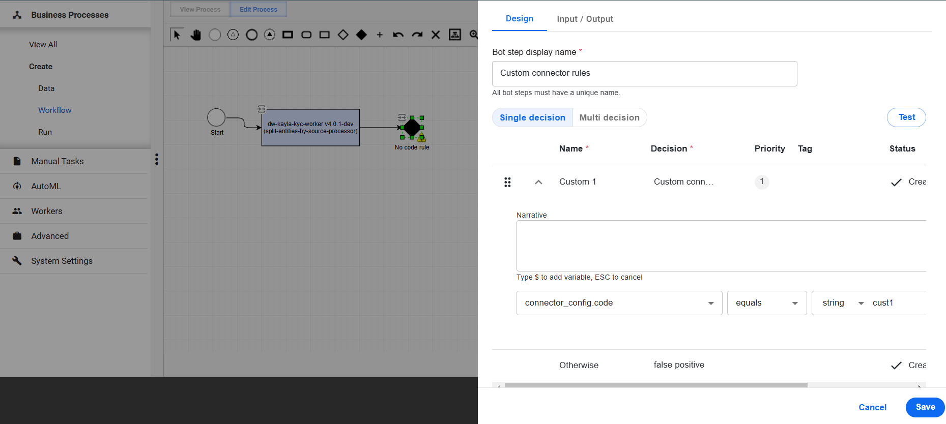Image resolution: width=946 pixels, height=424 pixels.
Task: Select the pointer arrow tool
Action: [177, 35]
